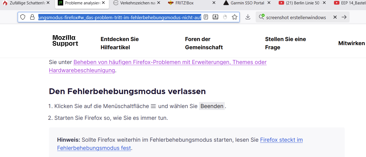Click the Garmin triangle favicon
Image resolution: width=366 pixels, height=157 pixels.
(226, 3)
